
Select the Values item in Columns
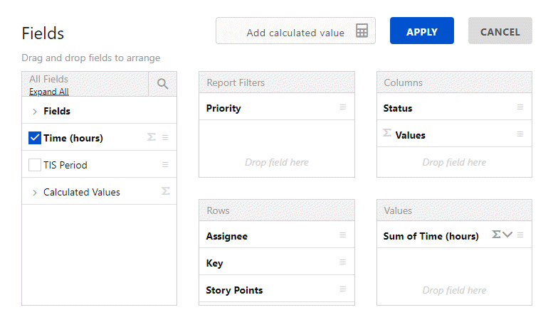[x=410, y=135]
